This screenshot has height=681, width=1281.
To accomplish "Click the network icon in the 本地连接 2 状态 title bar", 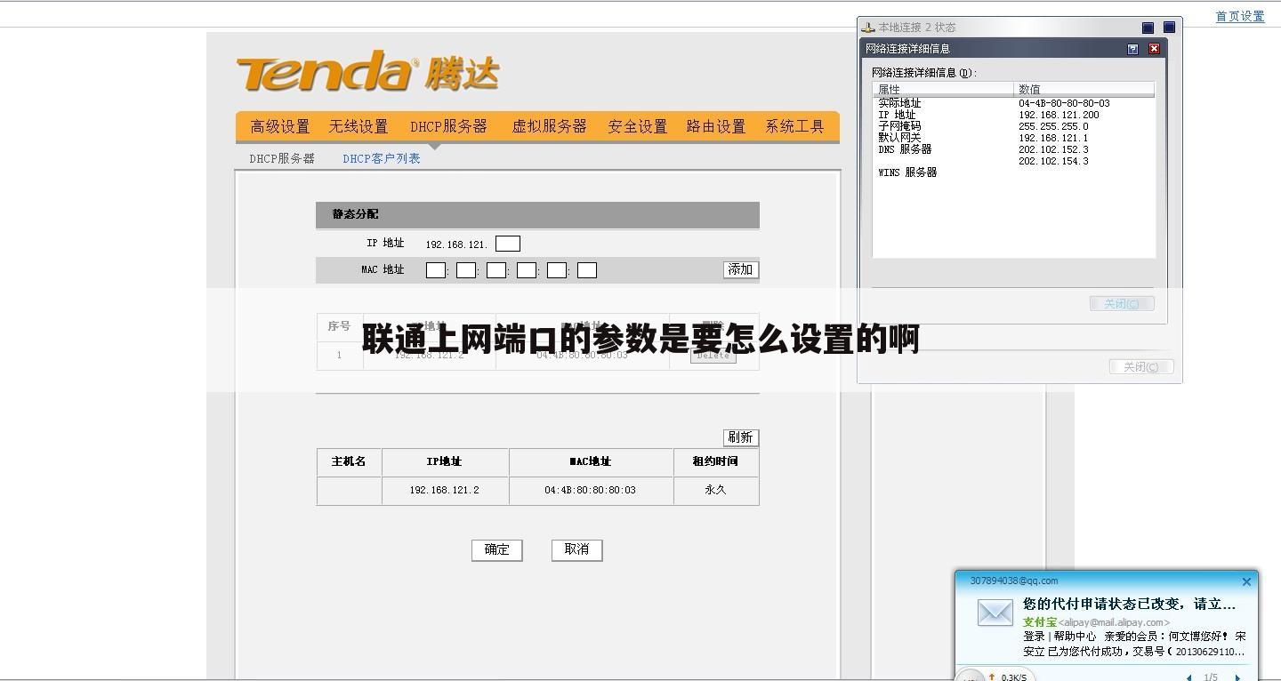I will [x=868, y=28].
